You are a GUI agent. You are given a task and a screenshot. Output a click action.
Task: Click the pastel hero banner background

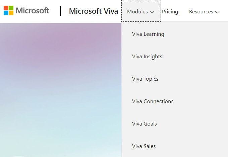click(60, 87)
